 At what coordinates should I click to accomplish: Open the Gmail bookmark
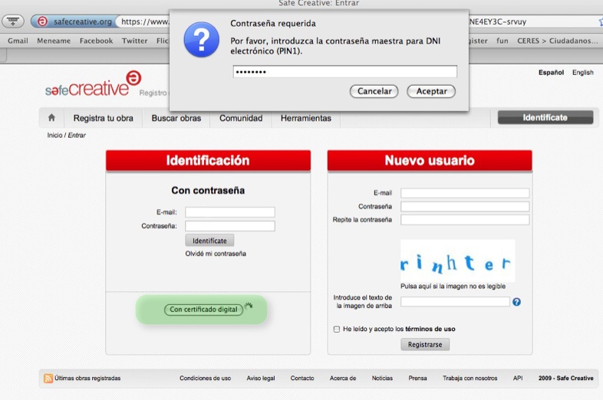click(18, 41)
